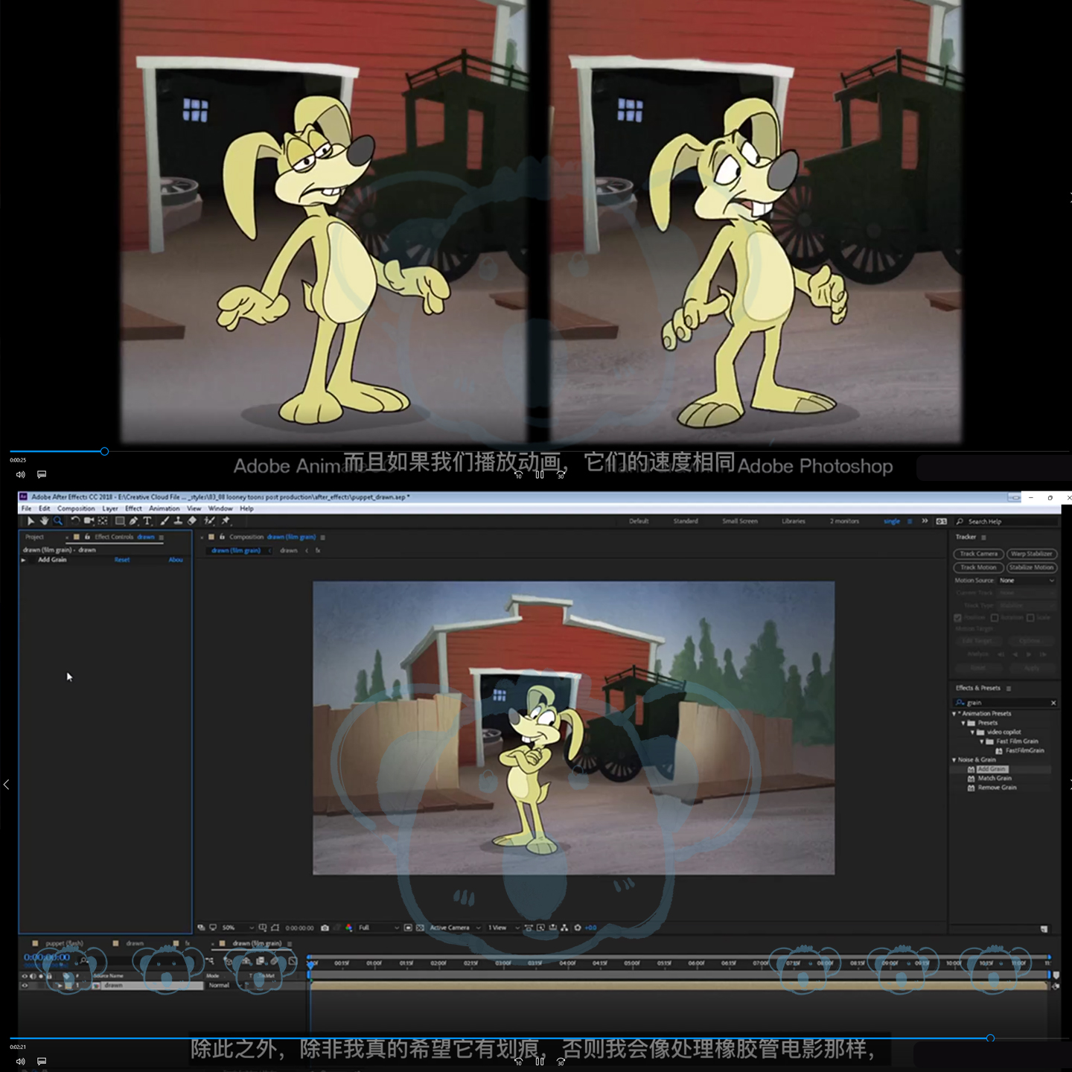Reset the Add Grain effect
Viewport: 1072px width, 1072px height.
122,560
